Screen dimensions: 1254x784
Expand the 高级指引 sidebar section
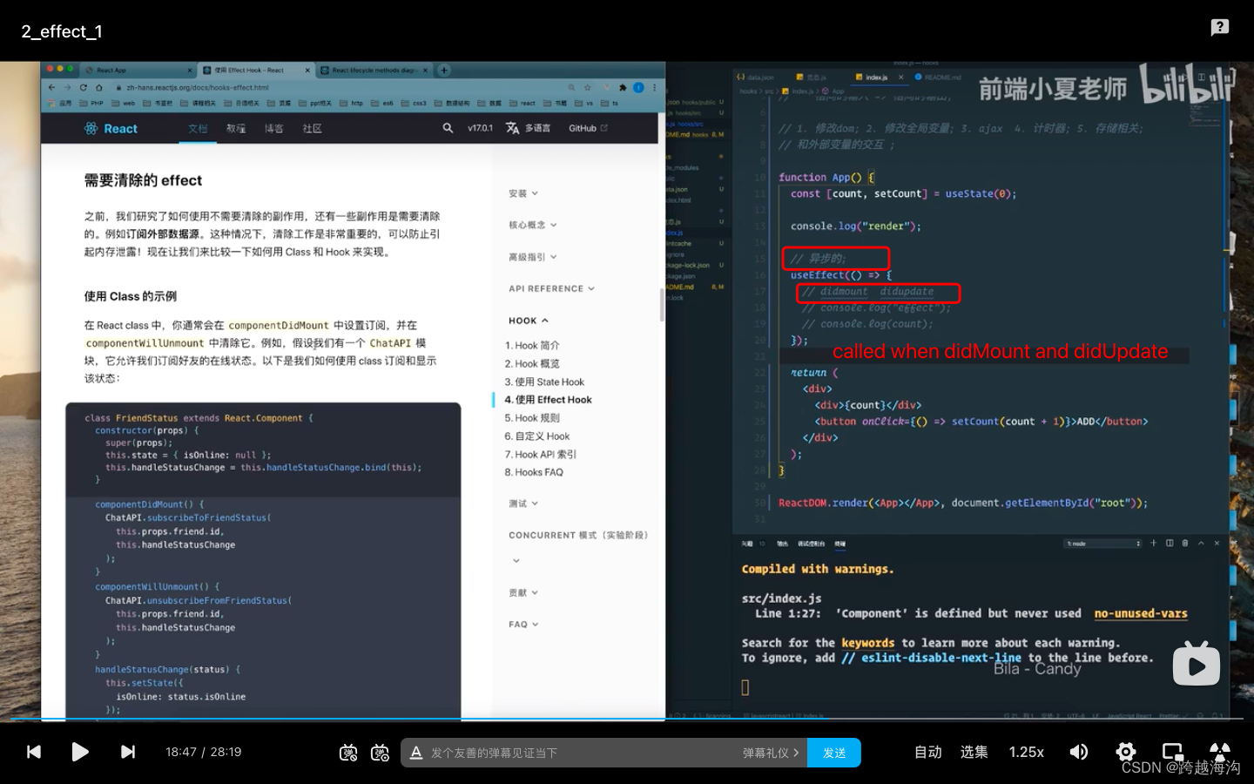pyautogui.click(x=532, y=257)
